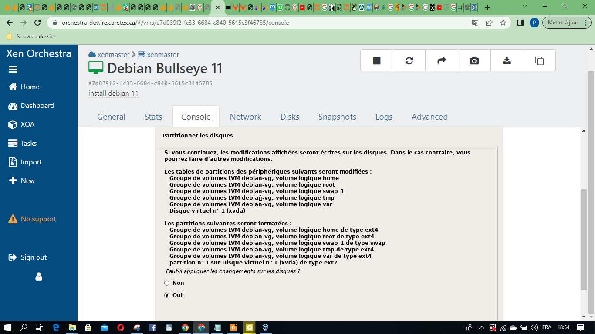Open the xenmaster pool breadcrumb link
This screenshot has height=334, width=595.
point(113,55)
